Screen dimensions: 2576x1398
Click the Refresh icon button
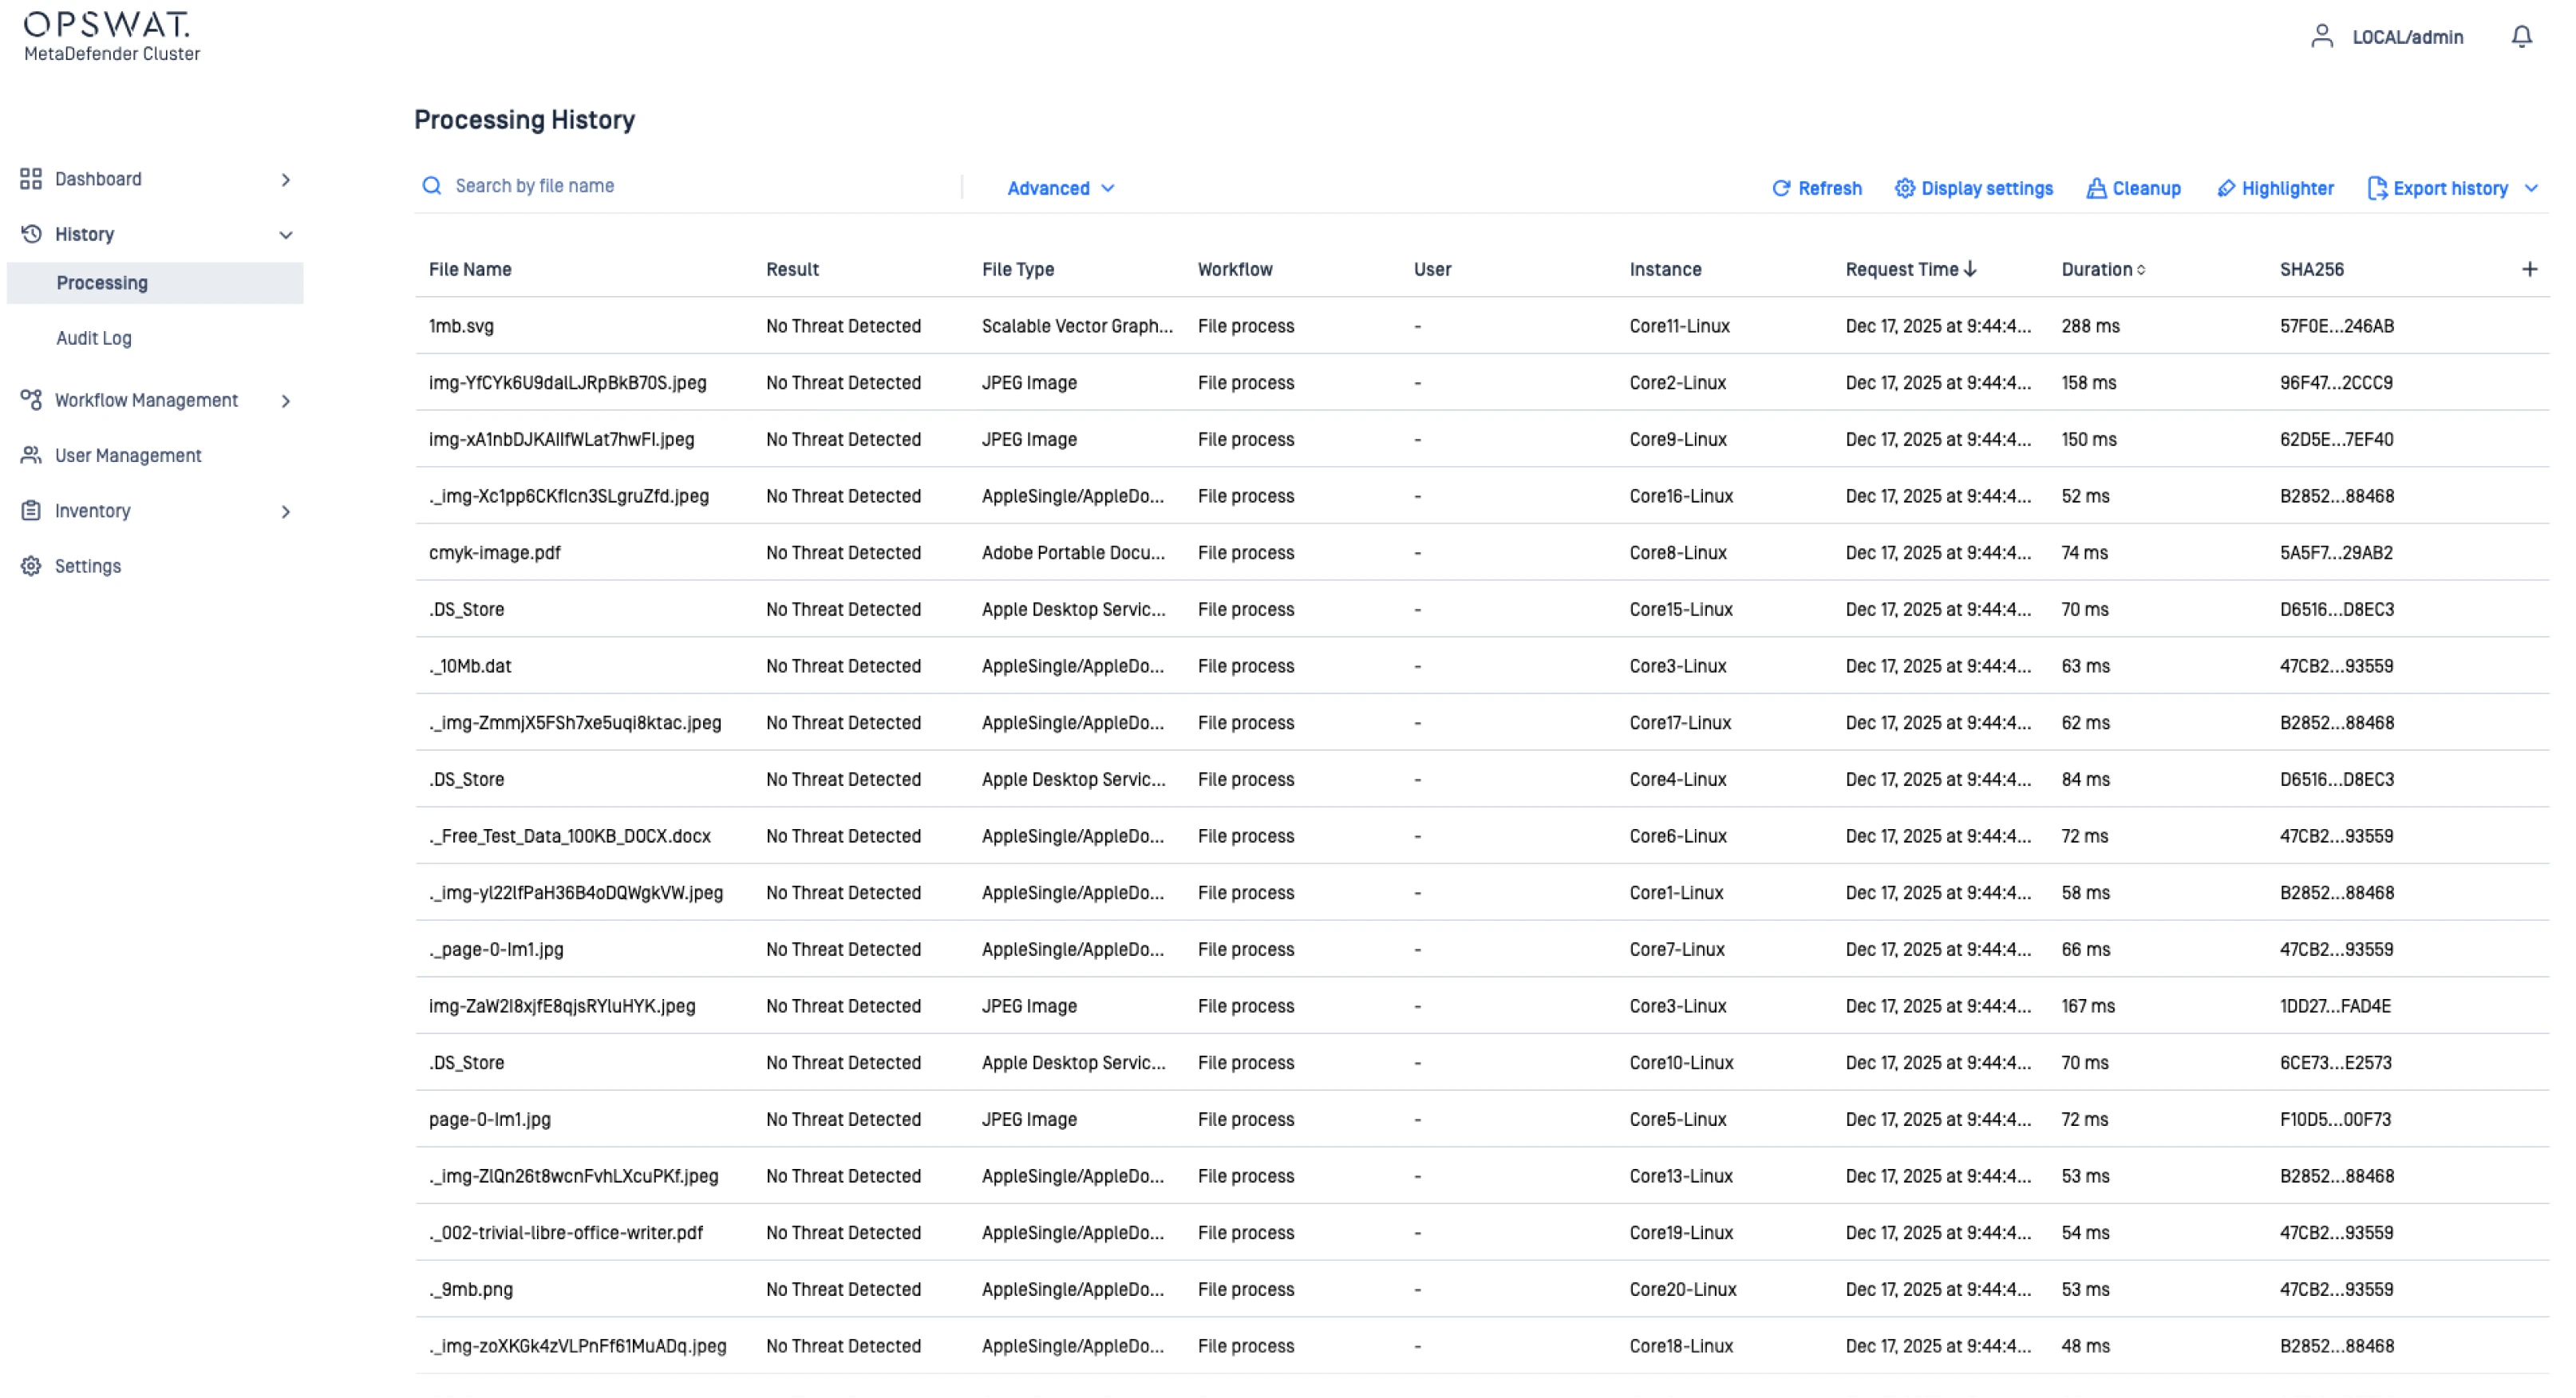(x=1781, y=188)
